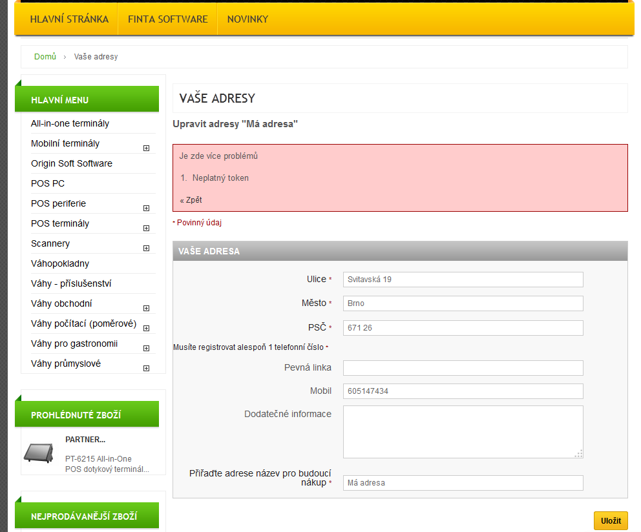The height and width of the screenshot is (532, 641).
Task: Focus the Pevná linka input field
Action: point(463,368)
